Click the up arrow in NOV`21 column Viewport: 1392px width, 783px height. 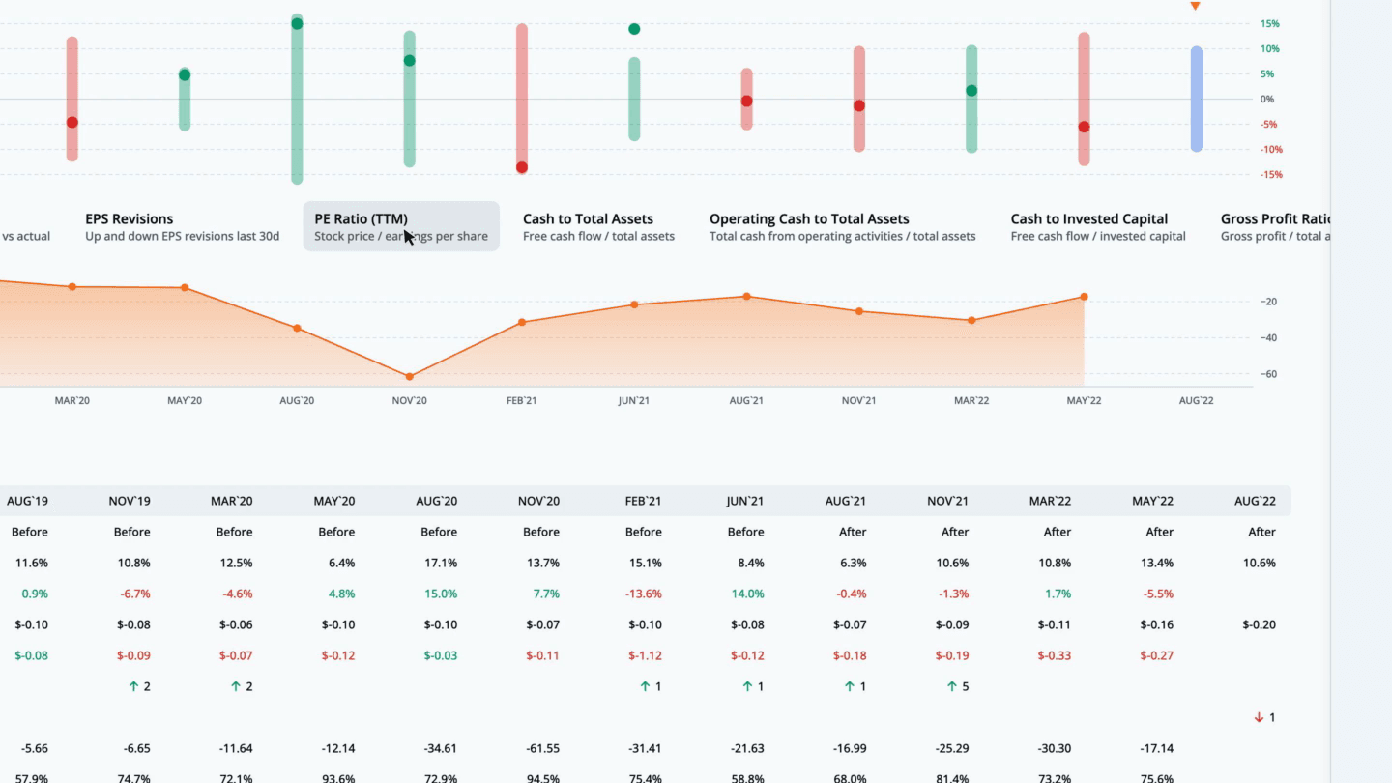coord(952,686)
